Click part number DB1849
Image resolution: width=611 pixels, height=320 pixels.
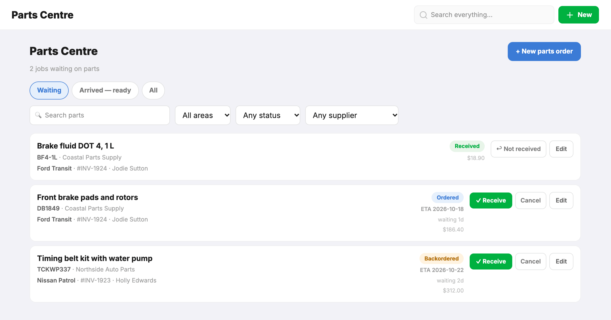[x=48, y=208]
